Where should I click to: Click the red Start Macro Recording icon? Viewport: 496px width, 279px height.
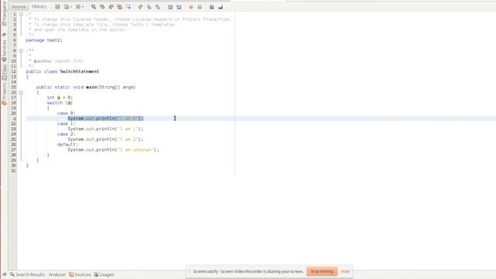pos(191,7)
